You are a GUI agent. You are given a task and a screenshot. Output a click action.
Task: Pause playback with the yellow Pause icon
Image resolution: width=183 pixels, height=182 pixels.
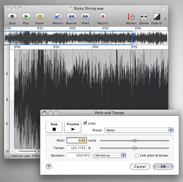pyautogui.click(x=39, y=16)
